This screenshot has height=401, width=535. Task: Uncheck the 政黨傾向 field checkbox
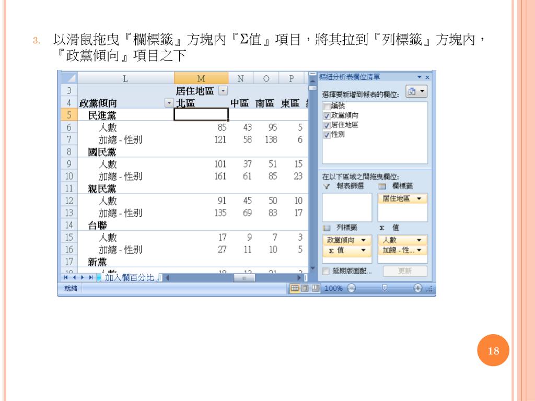[327, 115]
